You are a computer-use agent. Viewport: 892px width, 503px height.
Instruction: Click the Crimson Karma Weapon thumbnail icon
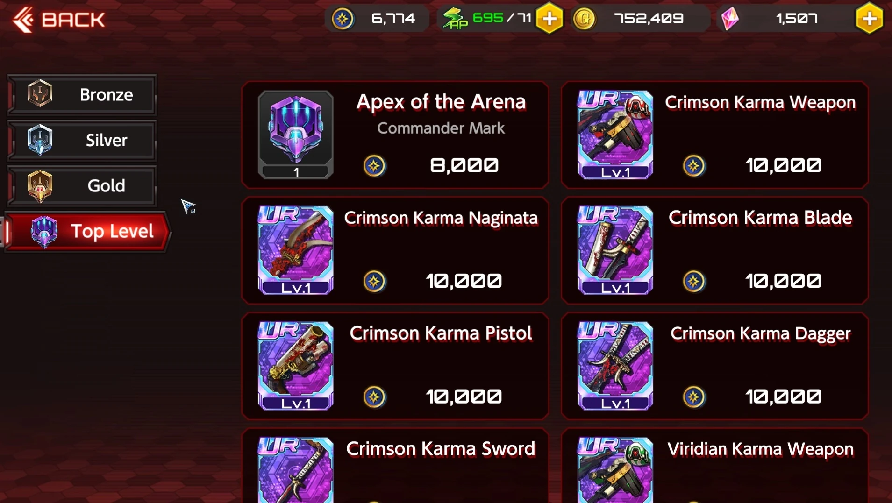[x=615, y=135]
